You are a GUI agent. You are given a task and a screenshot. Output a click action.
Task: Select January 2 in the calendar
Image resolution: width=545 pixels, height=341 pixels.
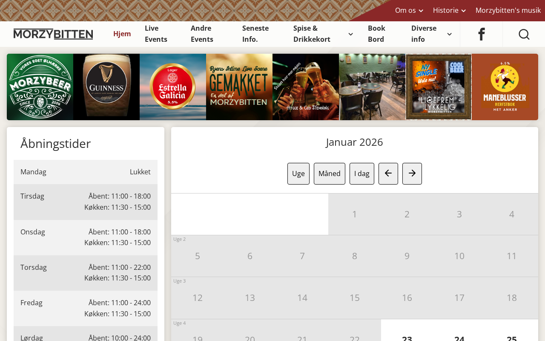pos(407,214)
